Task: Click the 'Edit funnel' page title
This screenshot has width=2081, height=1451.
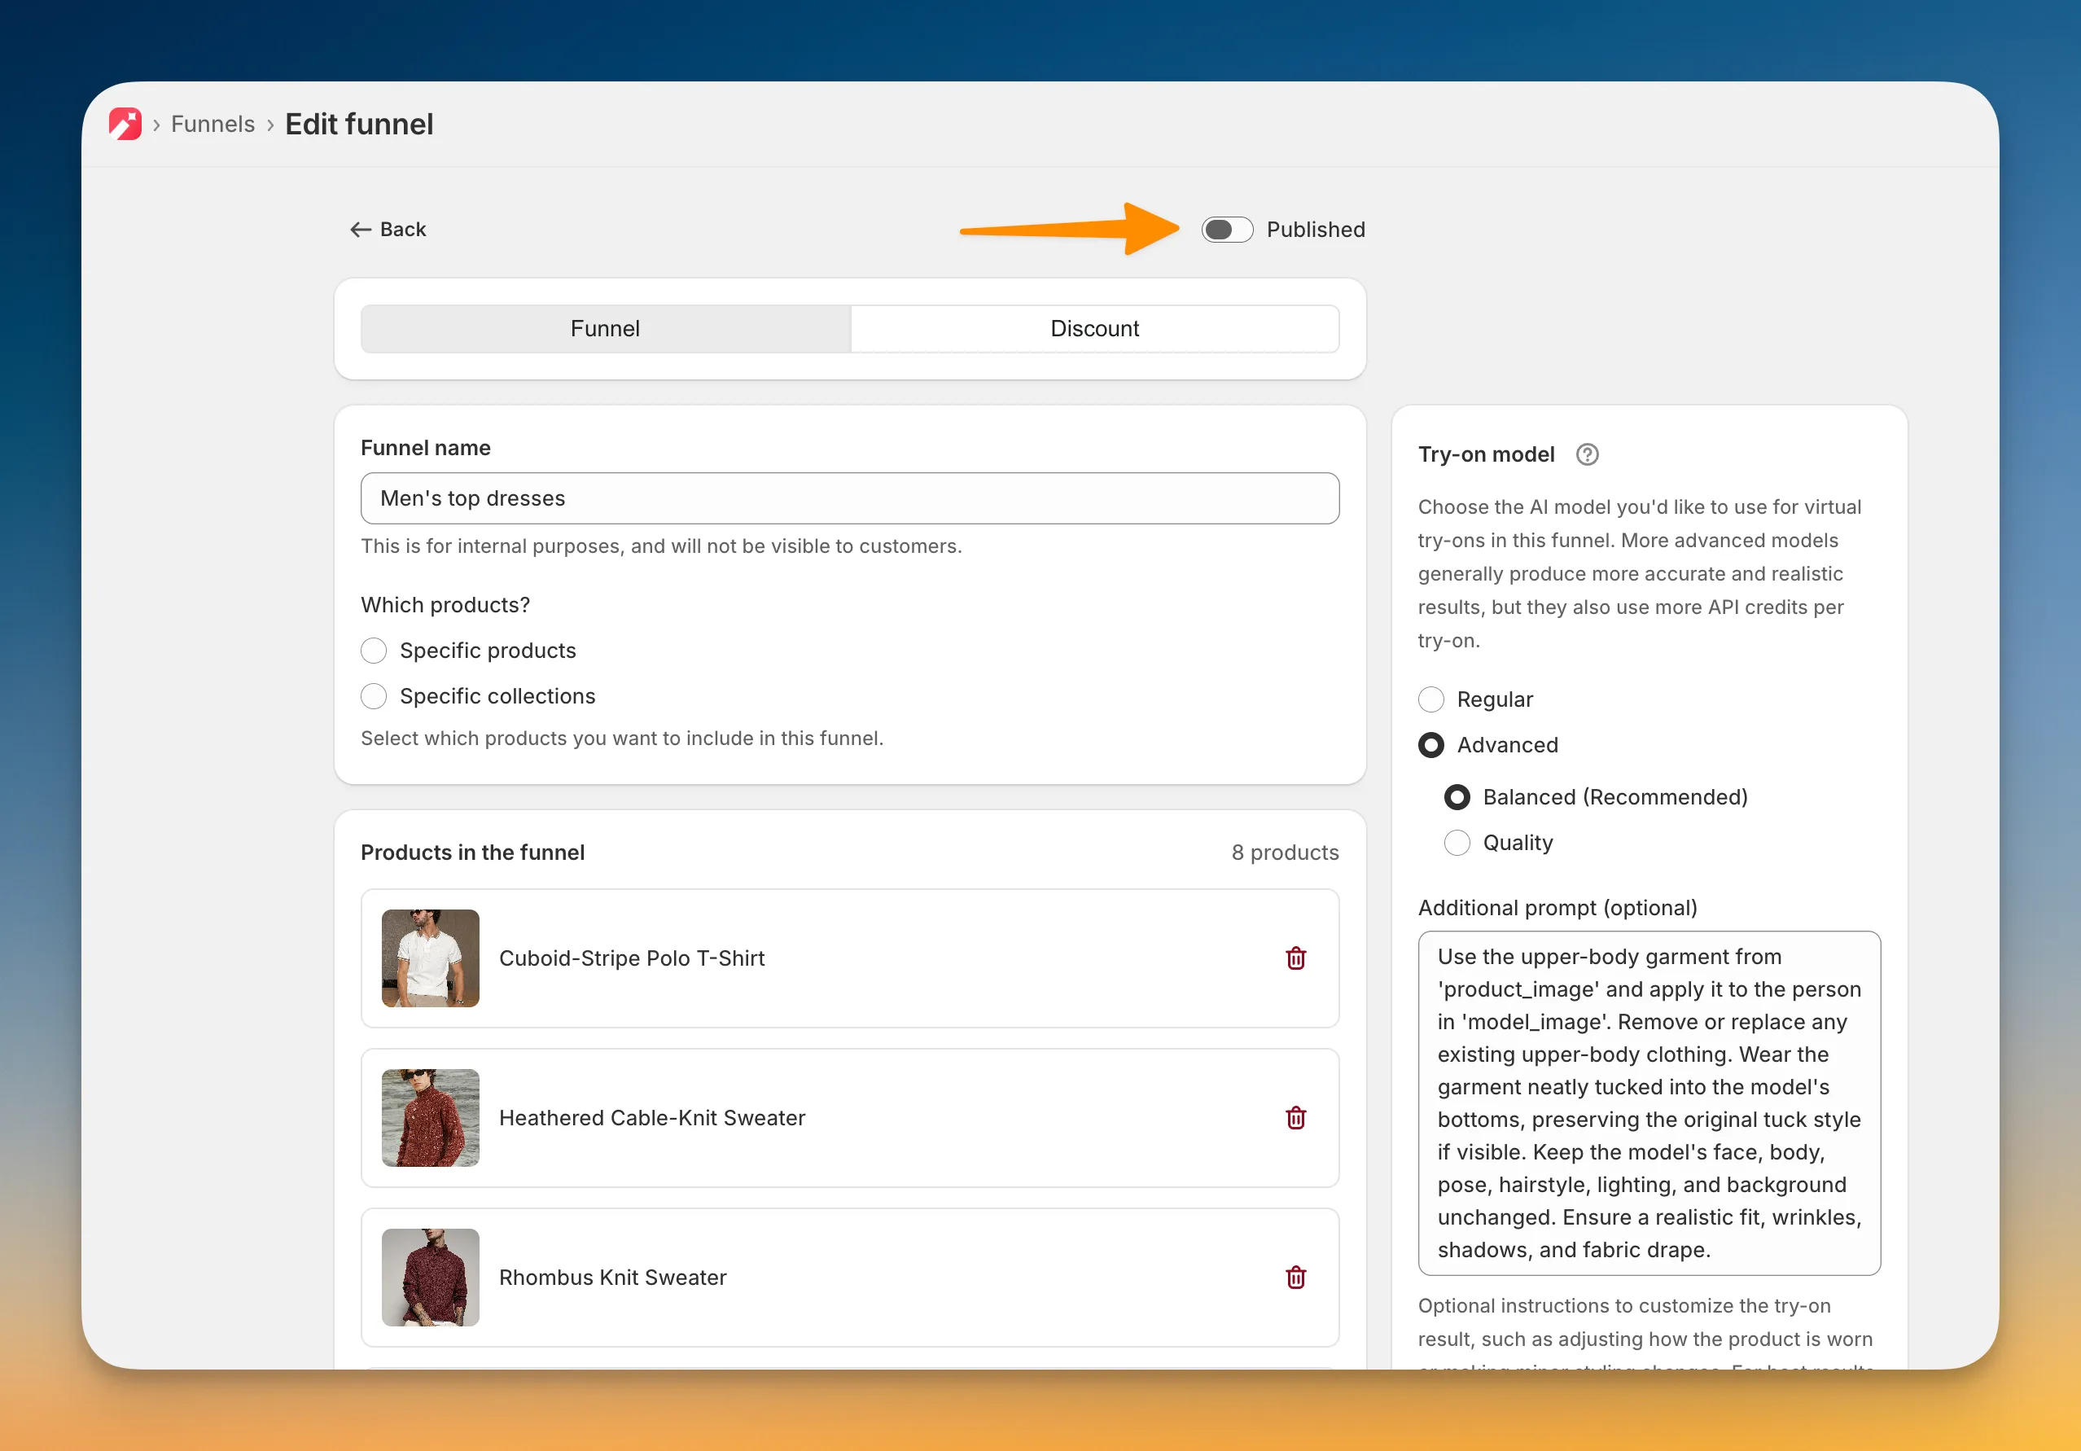Action: [359, 124]
